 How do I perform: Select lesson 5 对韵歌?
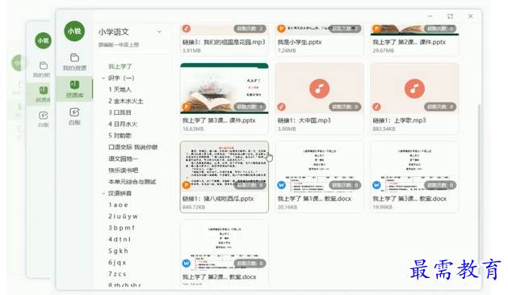coord(120,136)
